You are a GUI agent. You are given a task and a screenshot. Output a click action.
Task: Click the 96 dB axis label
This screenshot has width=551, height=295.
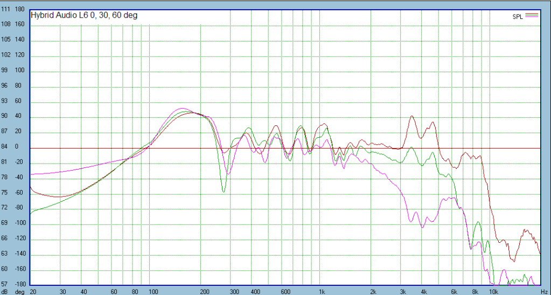pos(5,86)
